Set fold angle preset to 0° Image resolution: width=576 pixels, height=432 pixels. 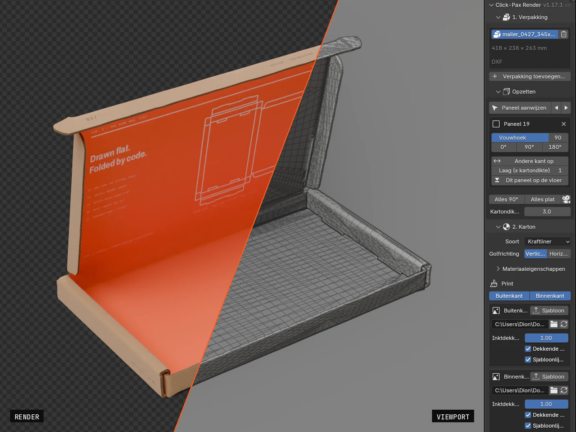[503, 147]
